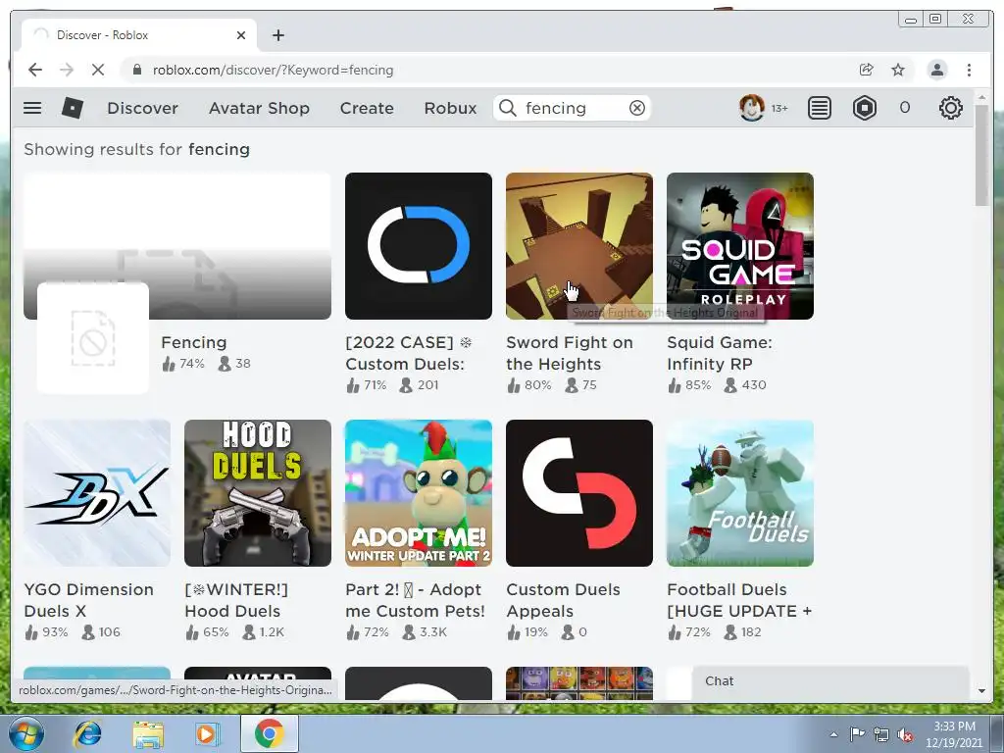The width and height of the screenshot is (1004, 753).
Task: Stop loading the page
Action: pyautogui.click(x=98, y=70)
